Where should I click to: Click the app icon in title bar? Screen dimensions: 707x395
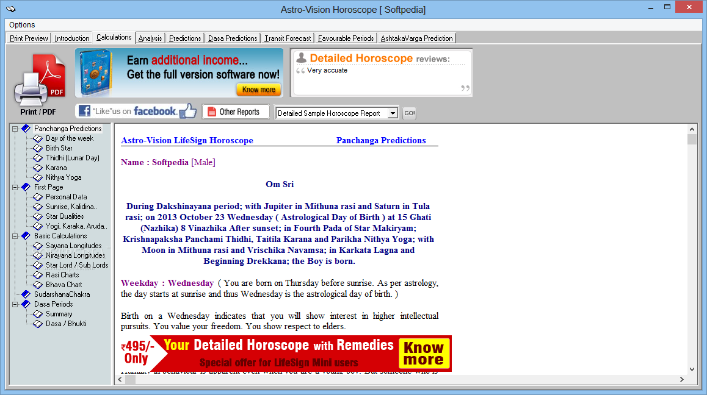tap(11, 9)
